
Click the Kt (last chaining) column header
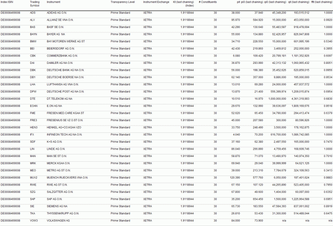[183, 4]
